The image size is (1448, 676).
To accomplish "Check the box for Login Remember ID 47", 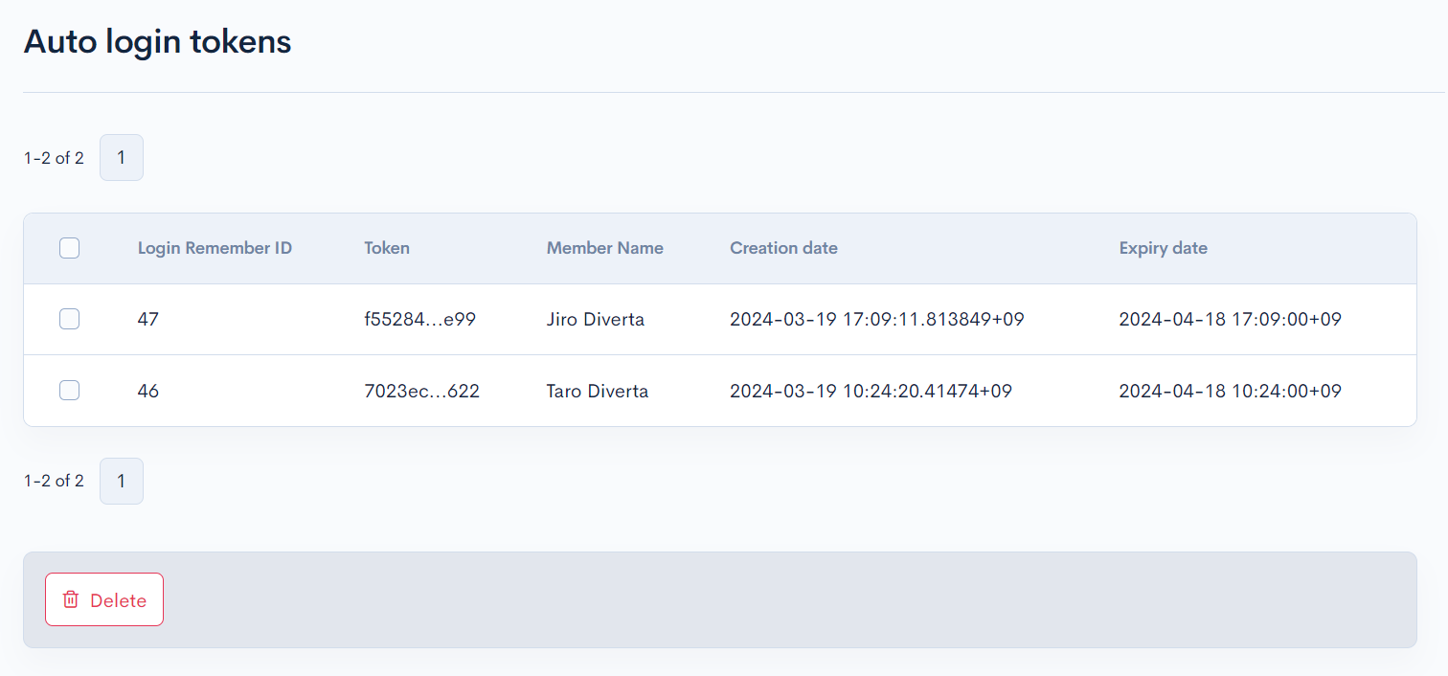I will coord(69,319).
